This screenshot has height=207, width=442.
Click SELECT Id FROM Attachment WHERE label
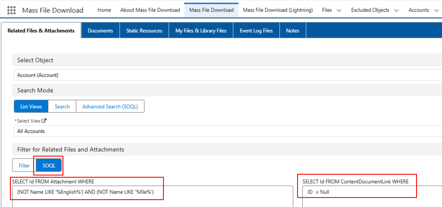point(53,182)
